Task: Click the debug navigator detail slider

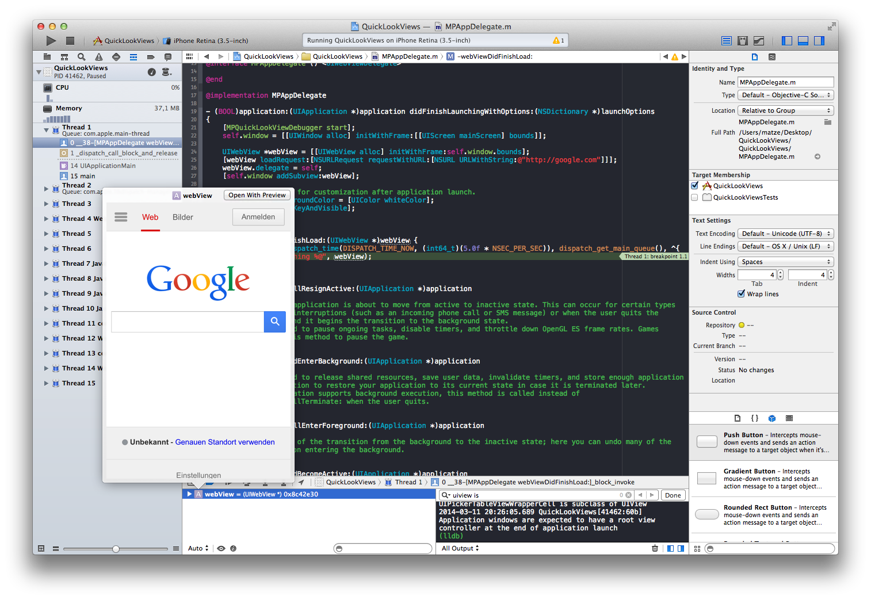Action: pyautogui.click(x=116, y=549)
